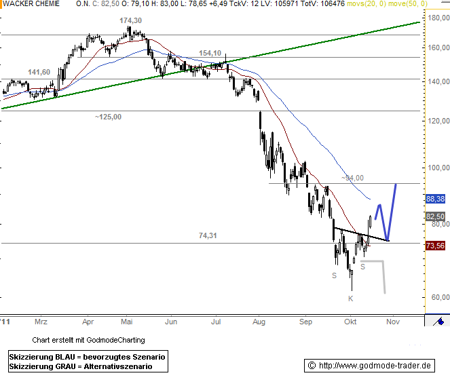Screen dimensions: 450x384
Task: Click the blue 88,38 price tag
Action: pyautogui.click(x=434, y=199)
